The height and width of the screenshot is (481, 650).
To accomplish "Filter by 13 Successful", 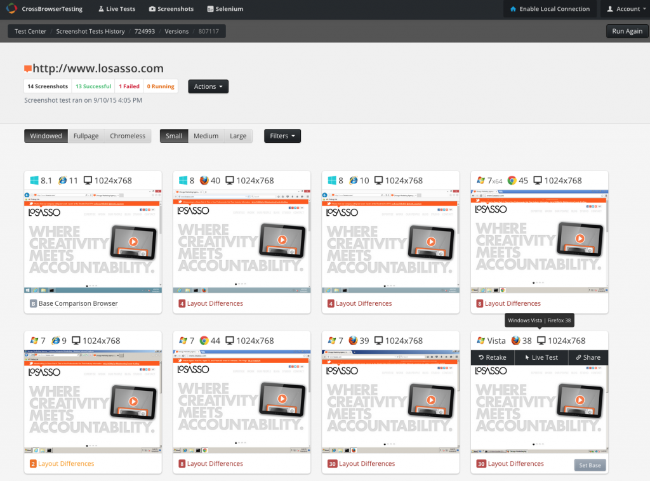I will pos(93,86).
